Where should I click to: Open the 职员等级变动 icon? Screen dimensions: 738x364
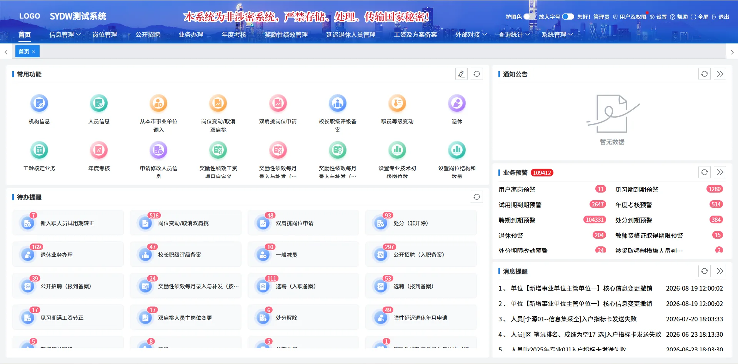pos(397,103)
